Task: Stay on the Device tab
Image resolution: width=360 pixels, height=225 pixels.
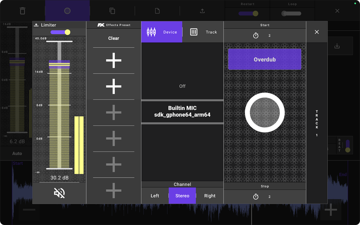Action: 162,32
